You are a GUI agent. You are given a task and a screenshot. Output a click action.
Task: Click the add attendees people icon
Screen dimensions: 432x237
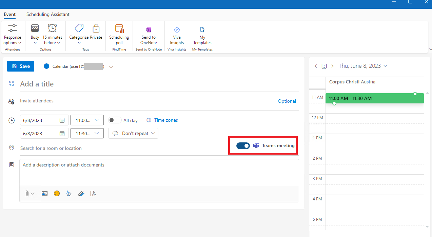[12, 101]
